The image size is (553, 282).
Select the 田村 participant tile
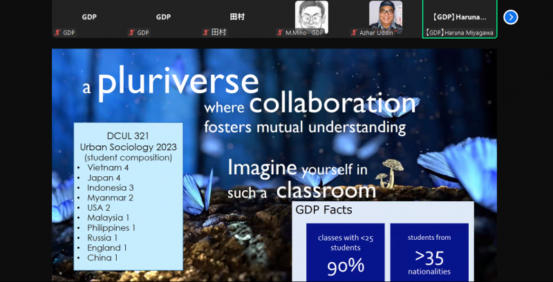coord(237,19)
